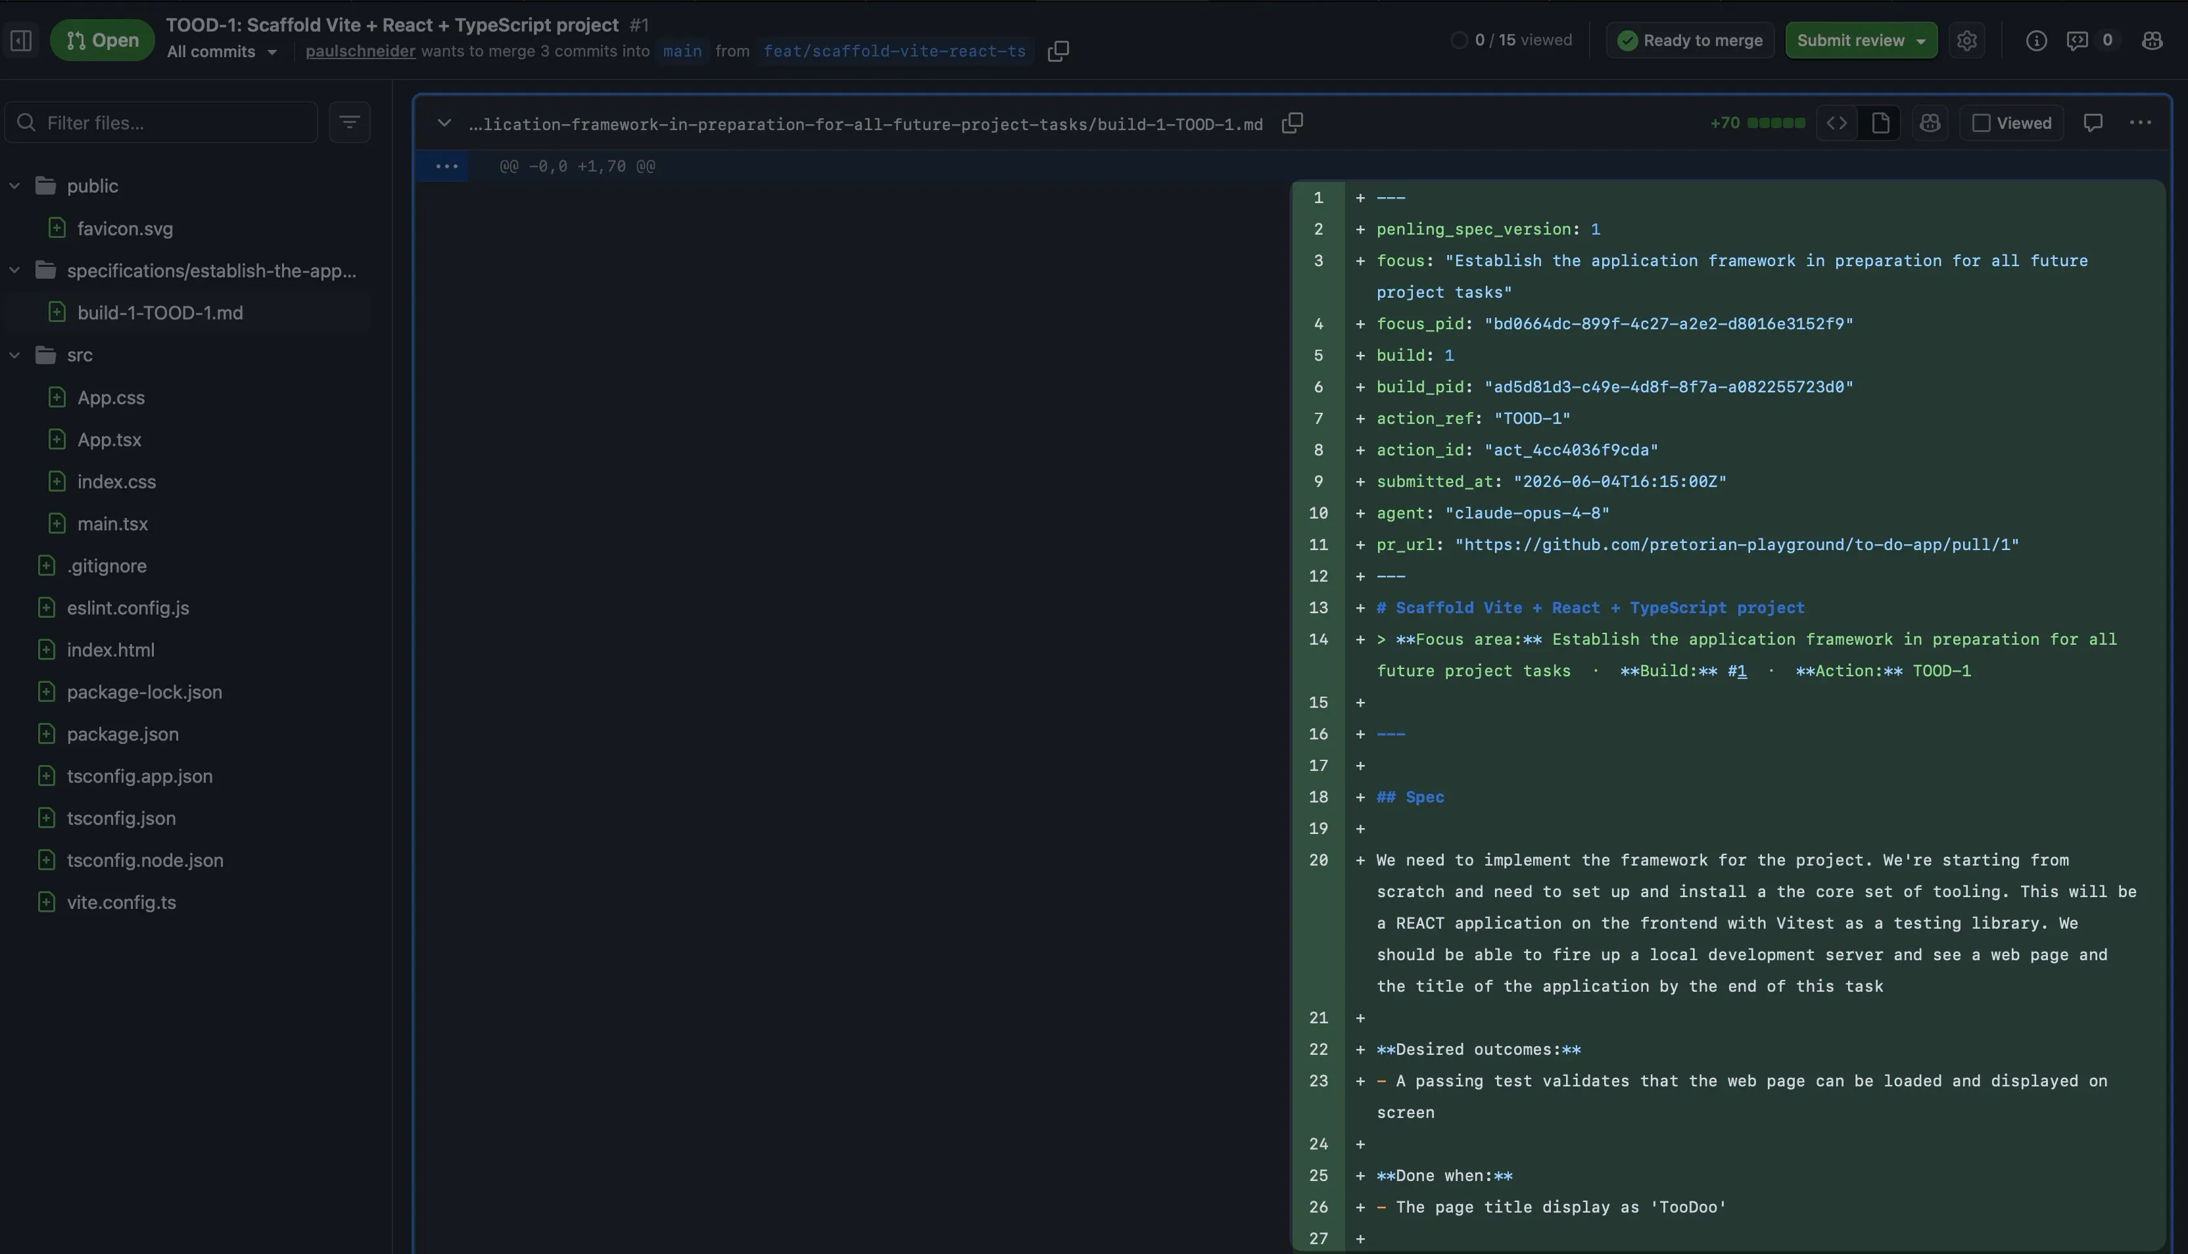
Task: Click the '**Desired outcomes:**' line
Action: (1478, 1050)
